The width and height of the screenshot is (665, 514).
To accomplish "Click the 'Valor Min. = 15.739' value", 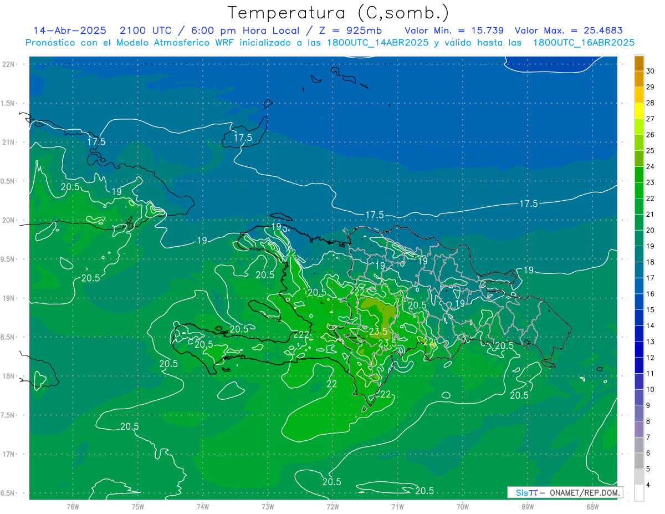I will [454, 30].
